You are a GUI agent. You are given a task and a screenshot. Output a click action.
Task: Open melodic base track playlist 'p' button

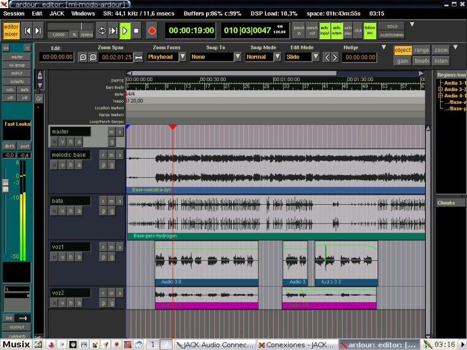pos(103,165)
